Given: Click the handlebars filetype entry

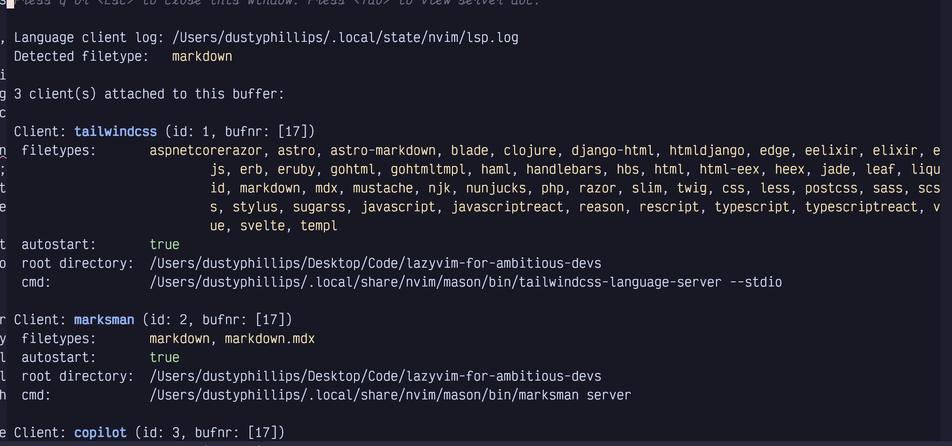Looking at the screenshot, I should (564, 169).
